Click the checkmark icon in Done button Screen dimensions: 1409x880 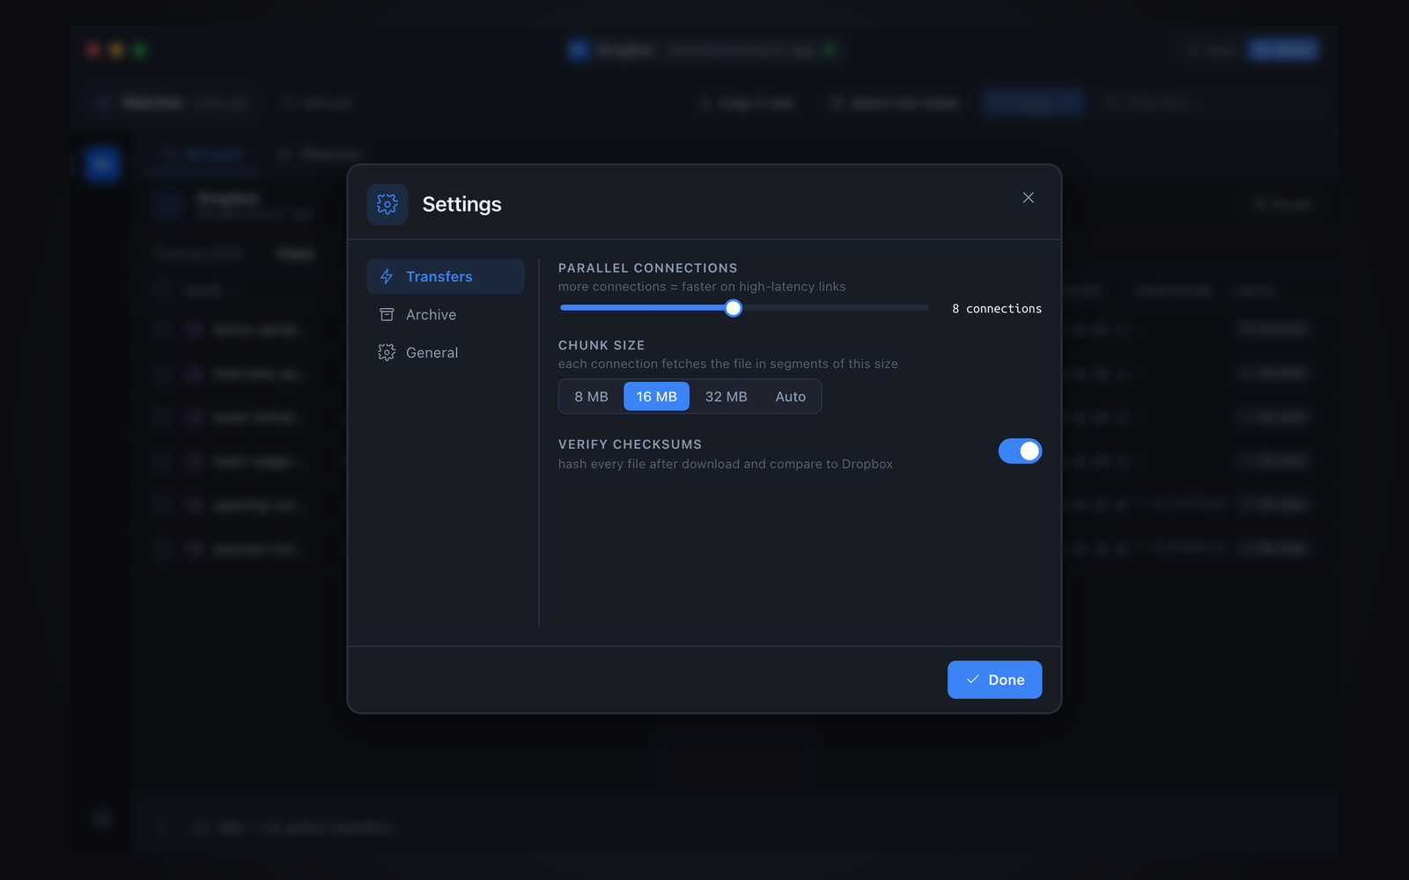973,679
